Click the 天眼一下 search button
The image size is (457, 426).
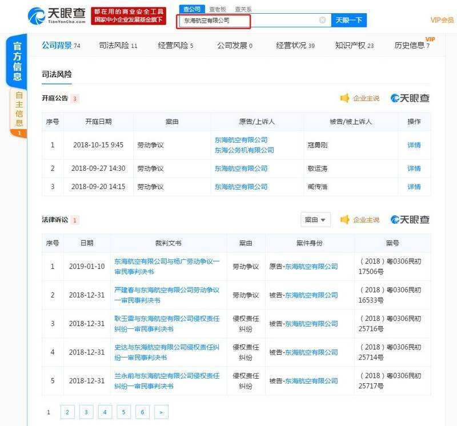pyautogui.click(x=349, y=20)
